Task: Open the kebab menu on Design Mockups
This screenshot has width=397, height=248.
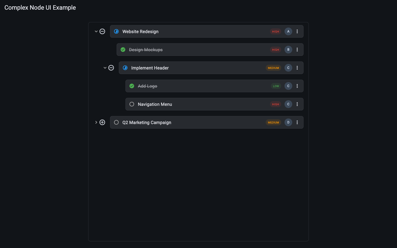Action: pyautogui.click(x=297, y=50)
